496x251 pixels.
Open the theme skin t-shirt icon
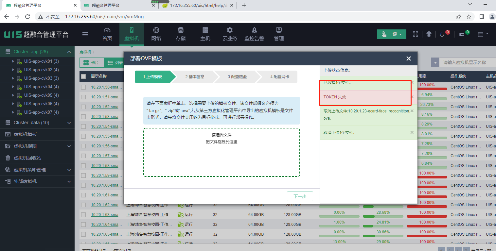click(429, 34)
